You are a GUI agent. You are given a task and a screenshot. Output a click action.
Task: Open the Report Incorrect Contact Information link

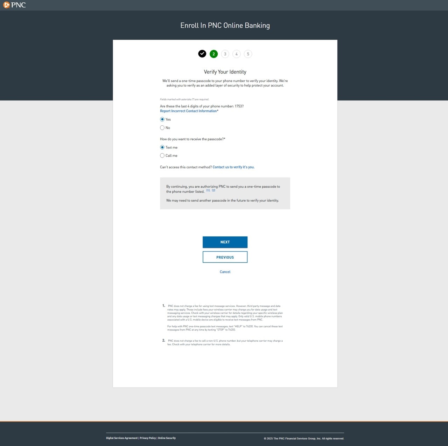(x=188, y=111)
